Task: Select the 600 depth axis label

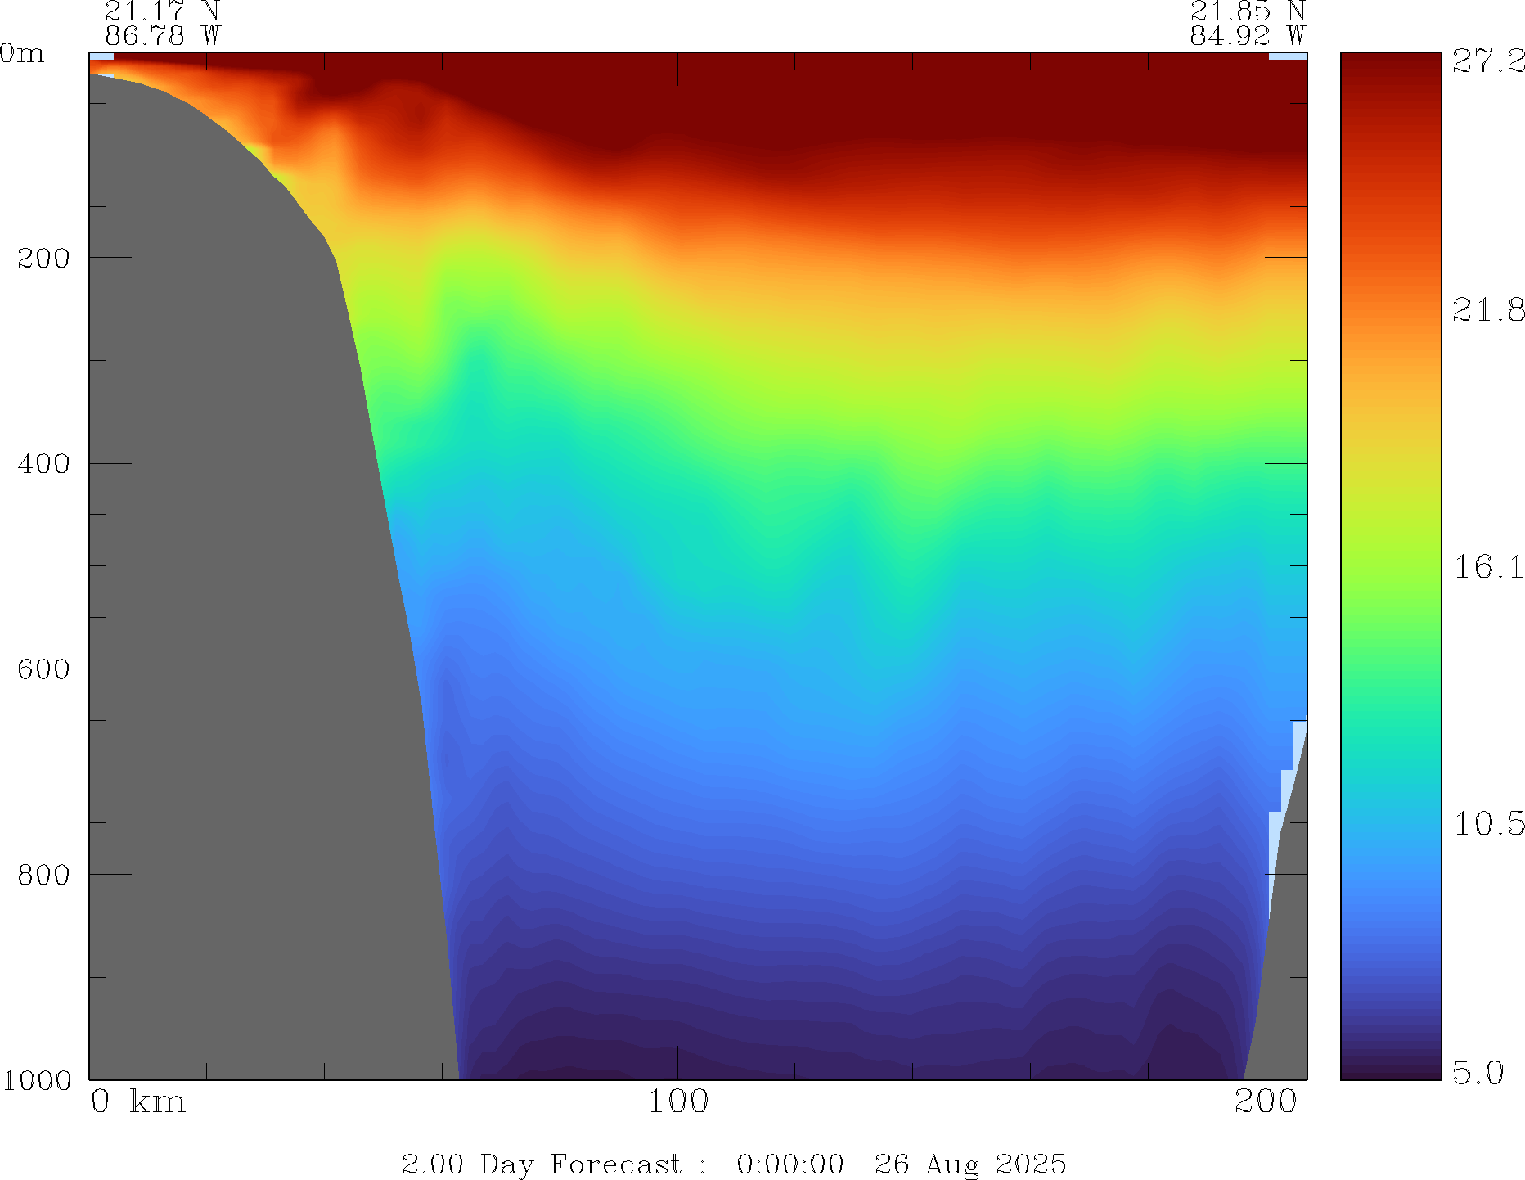Action: [44, 669]
